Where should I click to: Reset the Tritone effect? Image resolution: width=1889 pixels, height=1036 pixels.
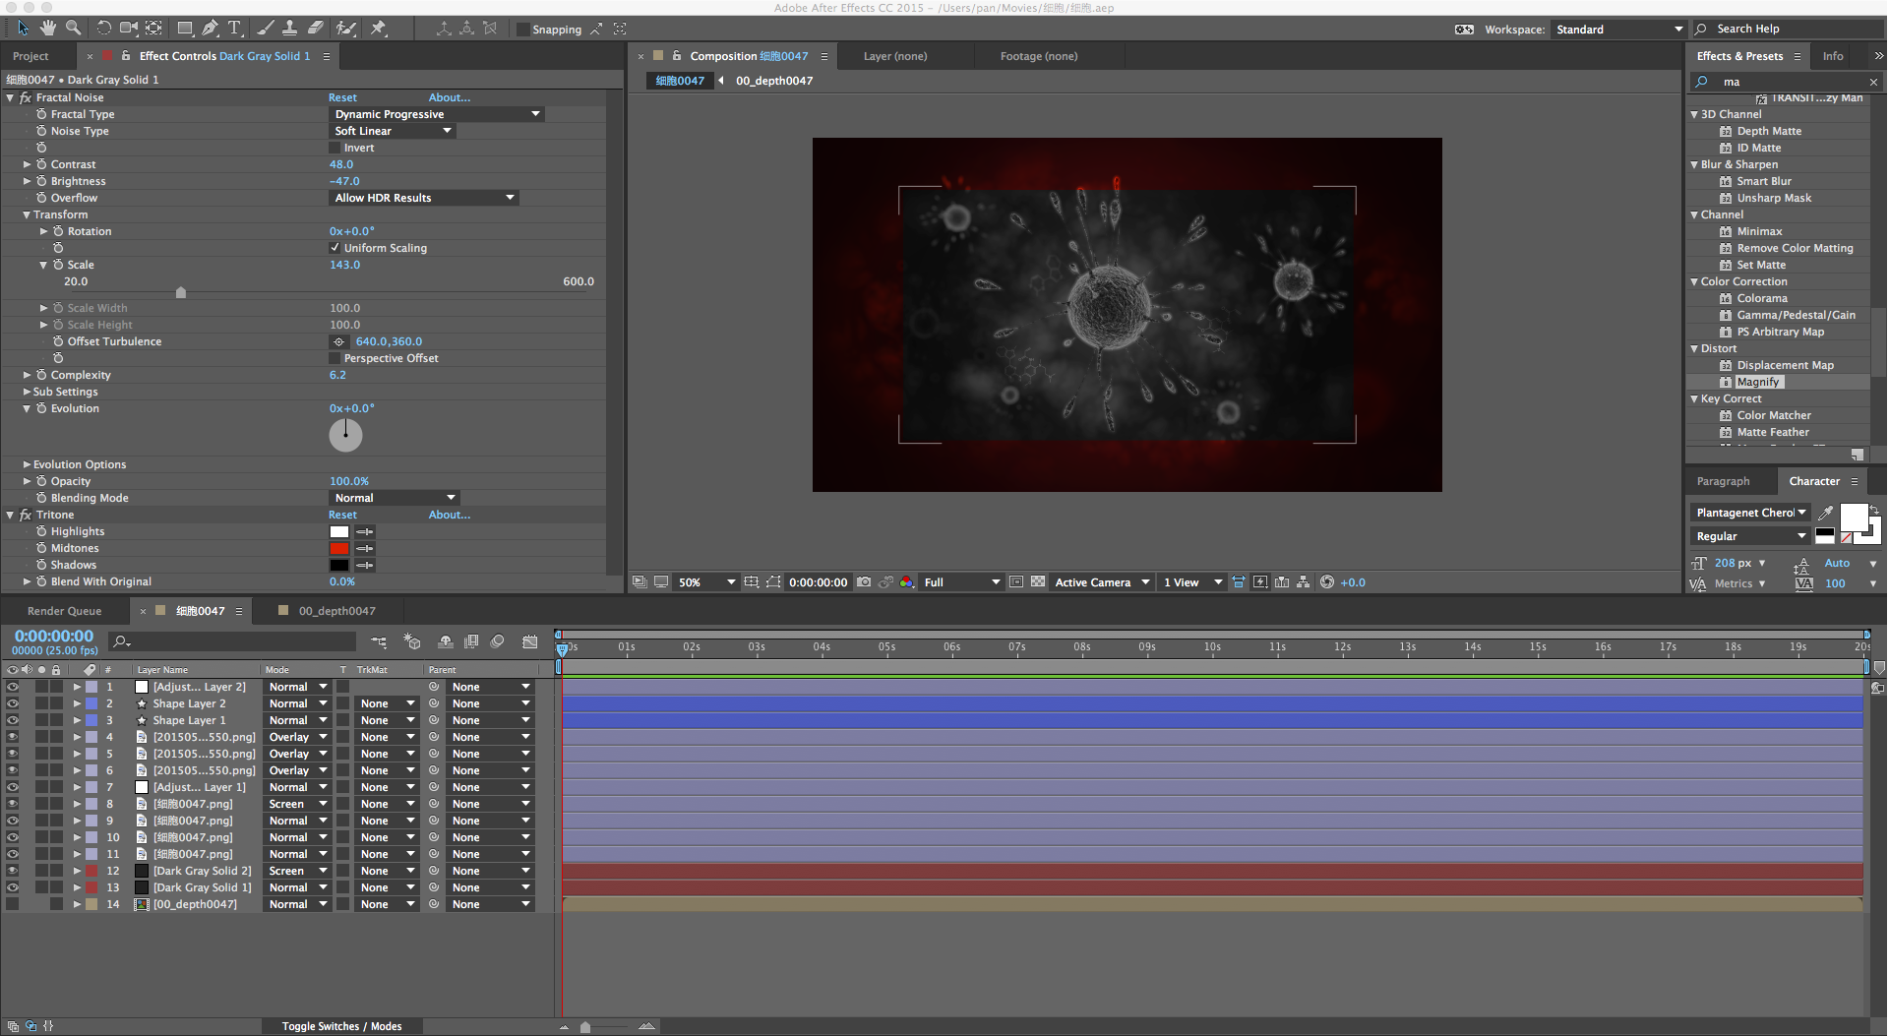tap(342, 515)
